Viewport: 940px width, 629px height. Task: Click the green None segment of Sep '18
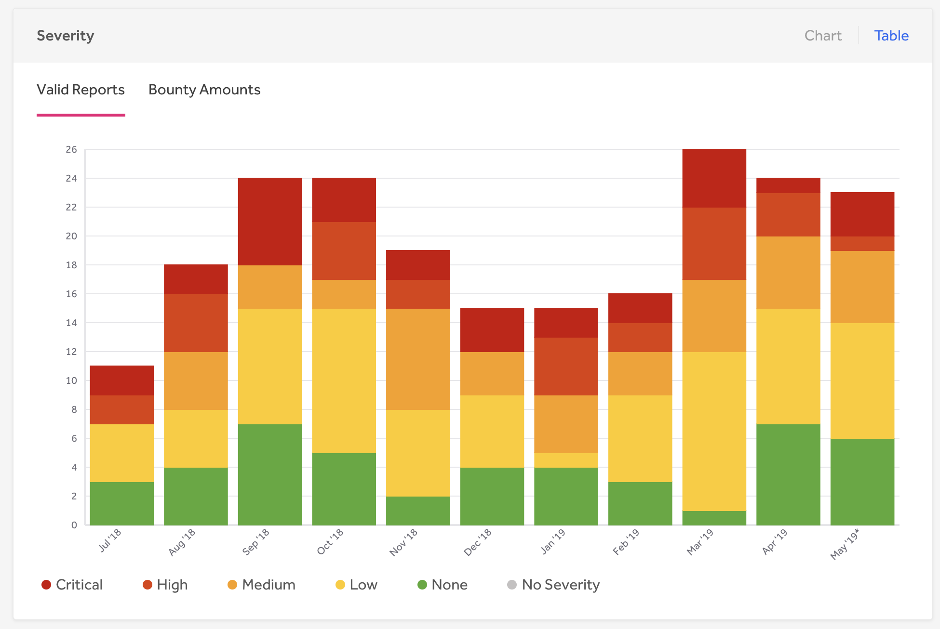point(270,474)
